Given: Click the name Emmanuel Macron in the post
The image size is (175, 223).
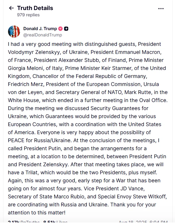Looking at the screenshot, I should pyautogui.click(x=139, y=52).
